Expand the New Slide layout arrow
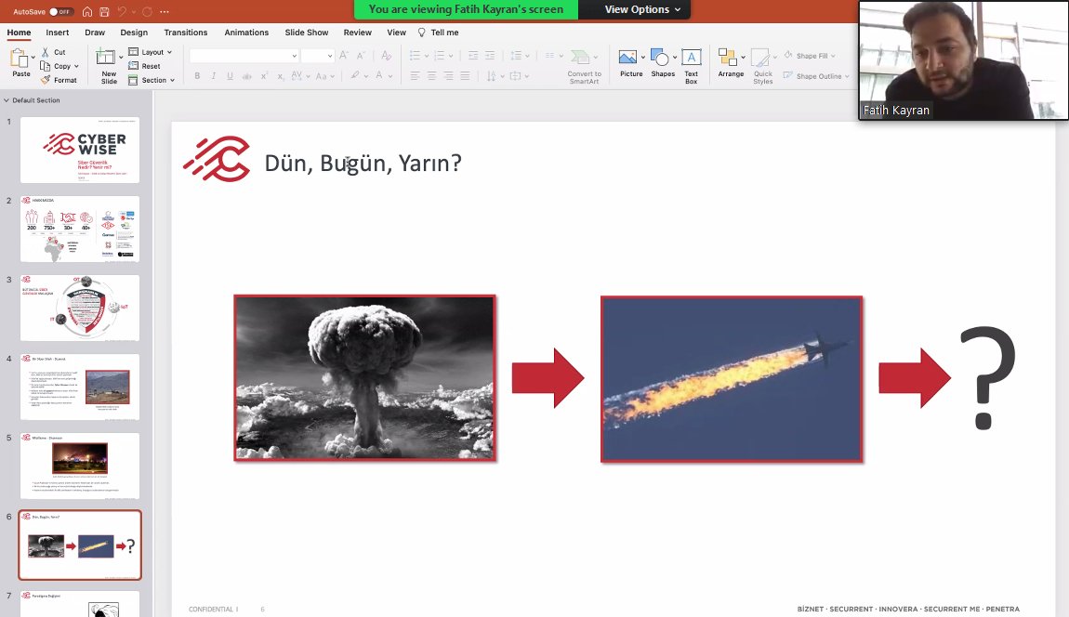This screenshot has width=1069, height=617. pos(121,58)
